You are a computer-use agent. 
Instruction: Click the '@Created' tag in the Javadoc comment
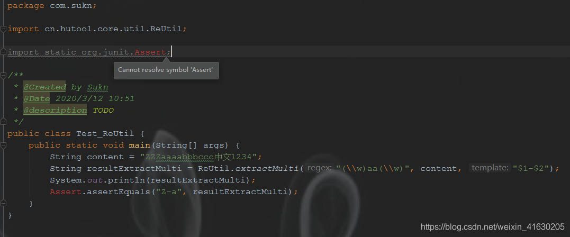[44, 87]
